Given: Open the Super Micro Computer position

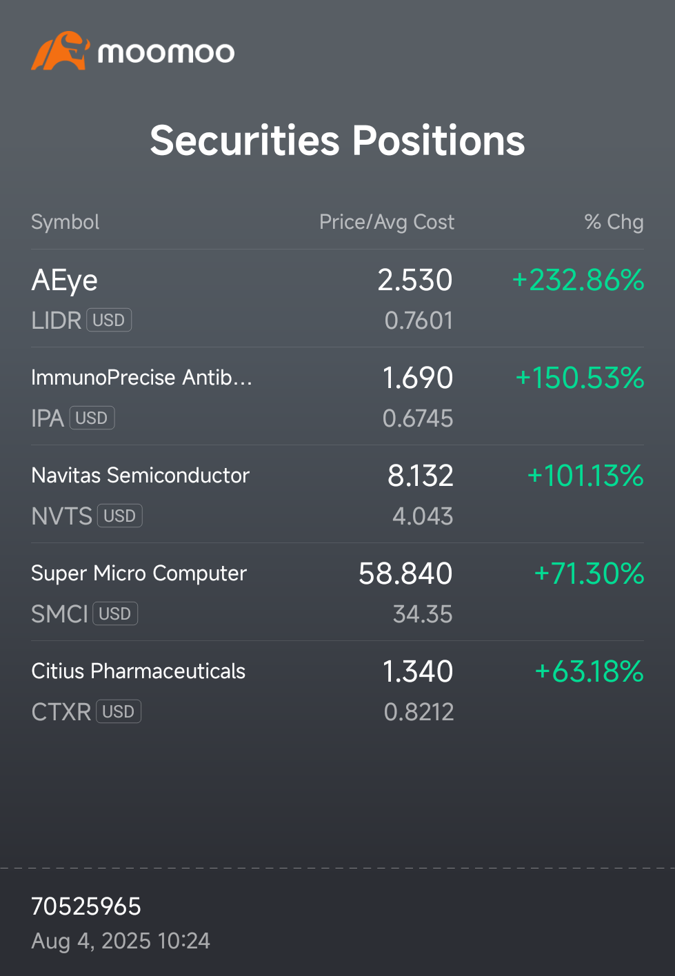Looking at the screenshot, I should (338, 592).
